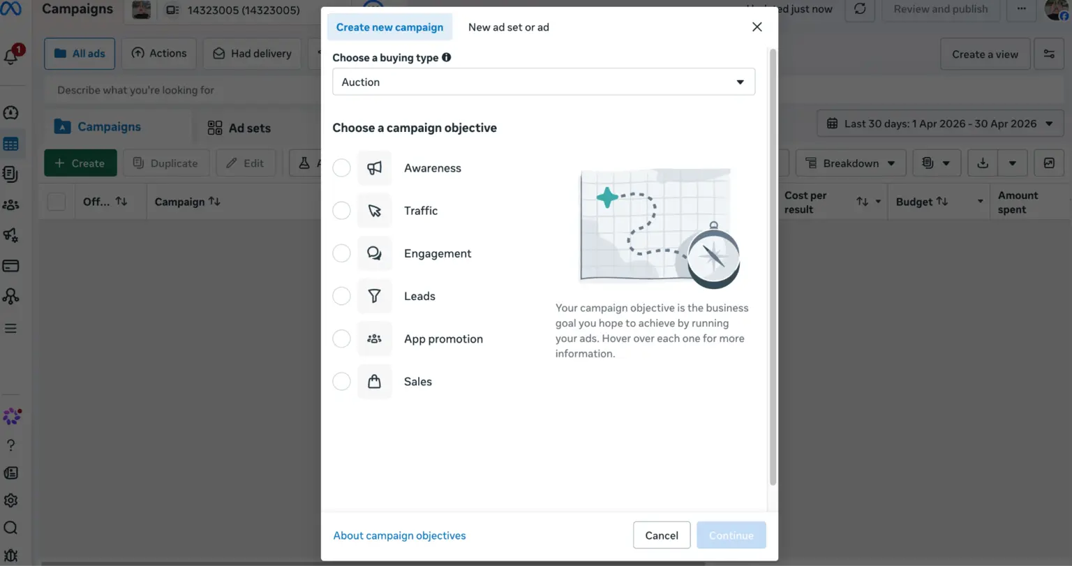Select the Traffic objective radio button
This screenshot has width=1072, height=566.
click(341, 211)
